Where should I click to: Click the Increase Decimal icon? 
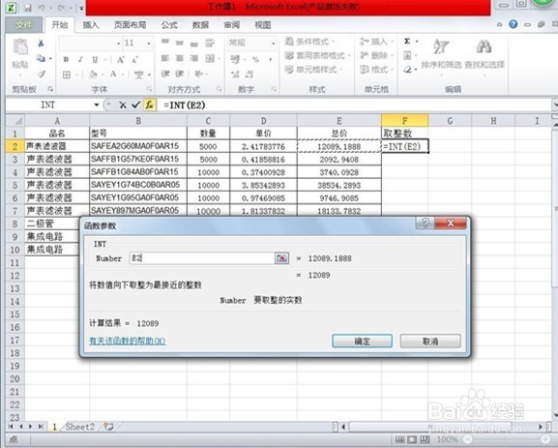[x=235, y=75]
